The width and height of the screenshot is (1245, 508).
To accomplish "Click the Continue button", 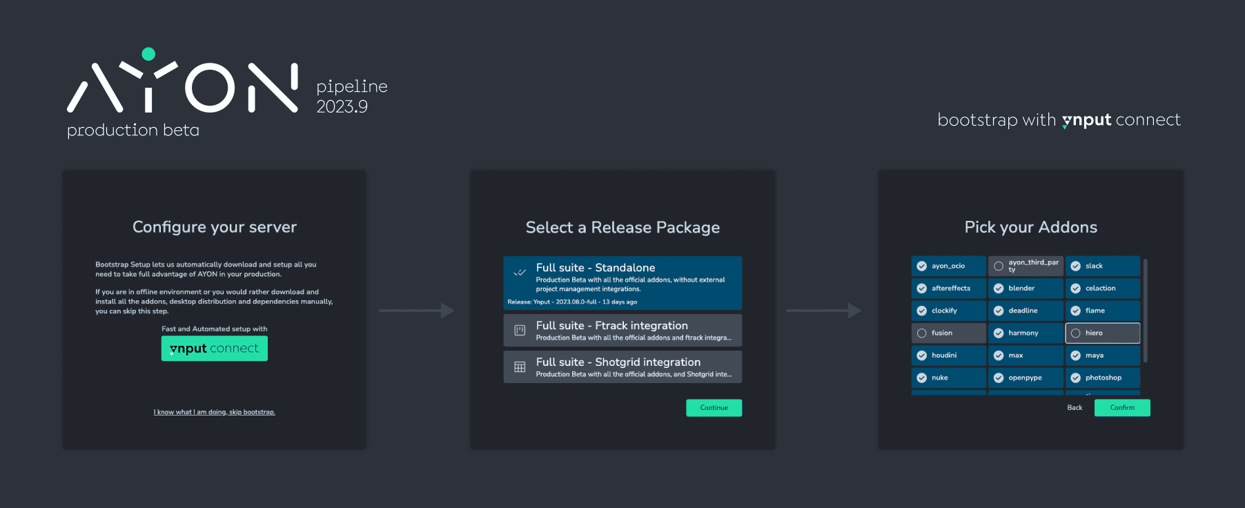I will click(714, 408).
